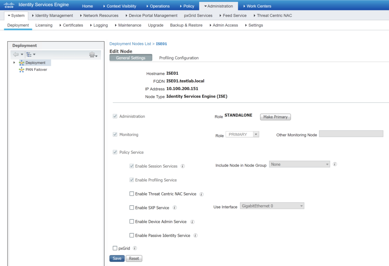Select PAN Failover in the tree

(36, 70)
